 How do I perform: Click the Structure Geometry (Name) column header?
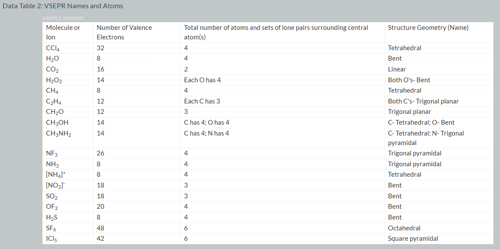coord(428,28)
